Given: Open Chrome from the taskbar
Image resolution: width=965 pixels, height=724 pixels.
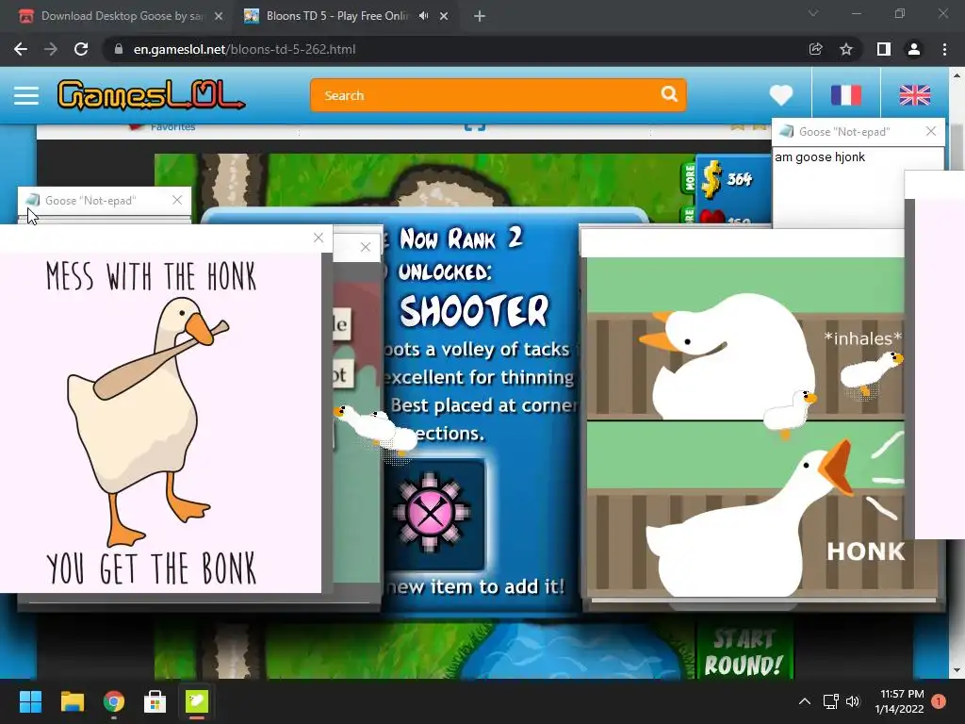Looking at the screenshot, I should 114,701.
